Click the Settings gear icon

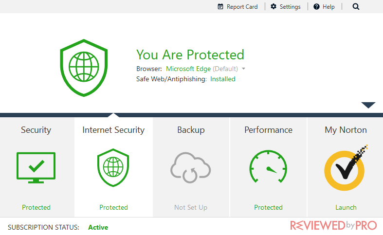[274, 7]
